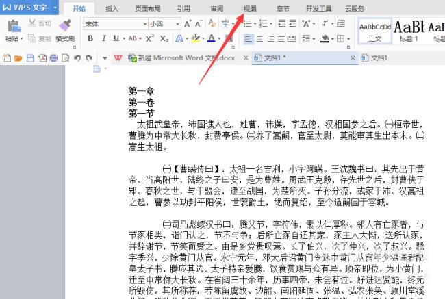Open the font size 小四 dropdown
This screenshot has height=299, width=445.
click(178, 24)
